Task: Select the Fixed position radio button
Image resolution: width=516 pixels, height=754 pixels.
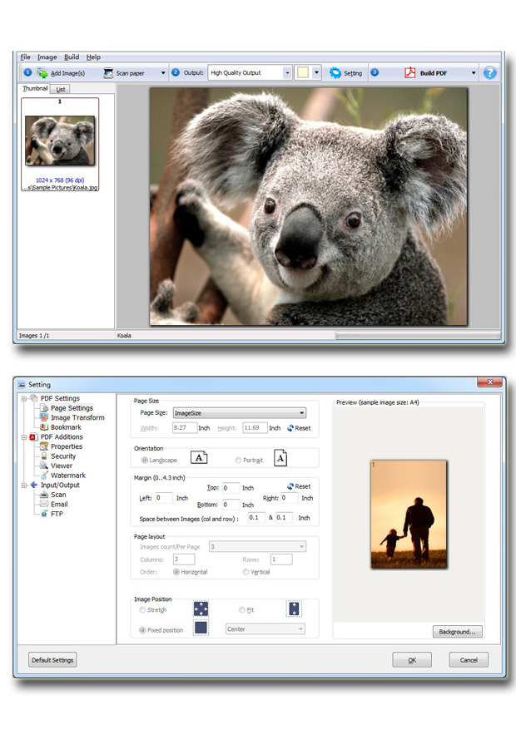Action: pos(142,630)
